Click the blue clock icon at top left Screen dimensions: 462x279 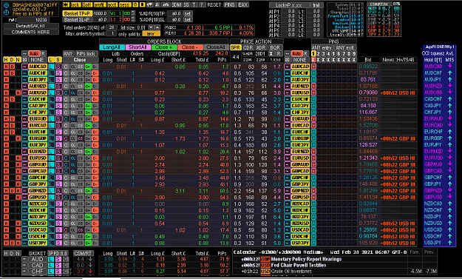pos(7,13)
